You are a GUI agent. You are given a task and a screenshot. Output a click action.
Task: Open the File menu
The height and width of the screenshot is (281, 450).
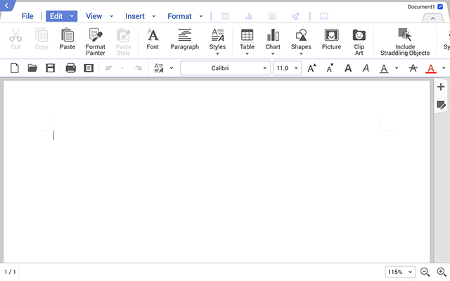[27, 16]
